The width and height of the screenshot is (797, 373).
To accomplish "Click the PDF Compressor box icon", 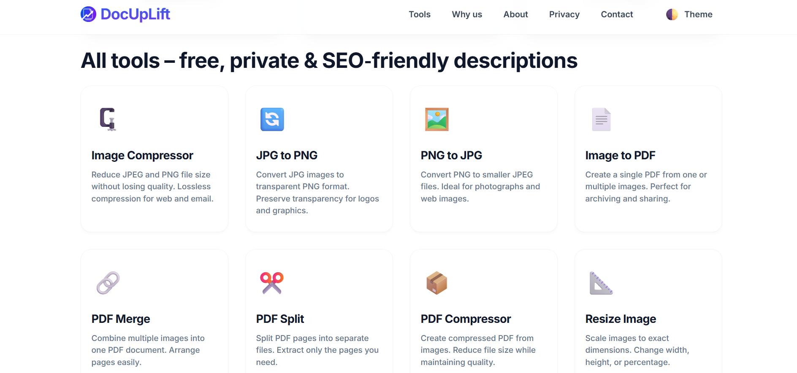I will [436, 283].
